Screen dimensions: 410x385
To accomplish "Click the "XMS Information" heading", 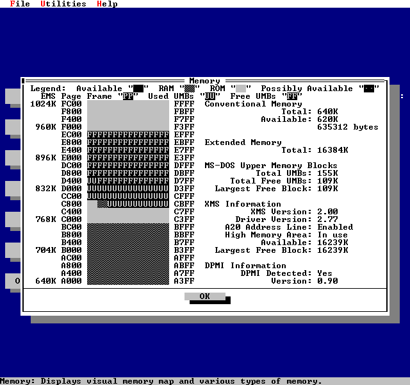I will tap(243, 204).
